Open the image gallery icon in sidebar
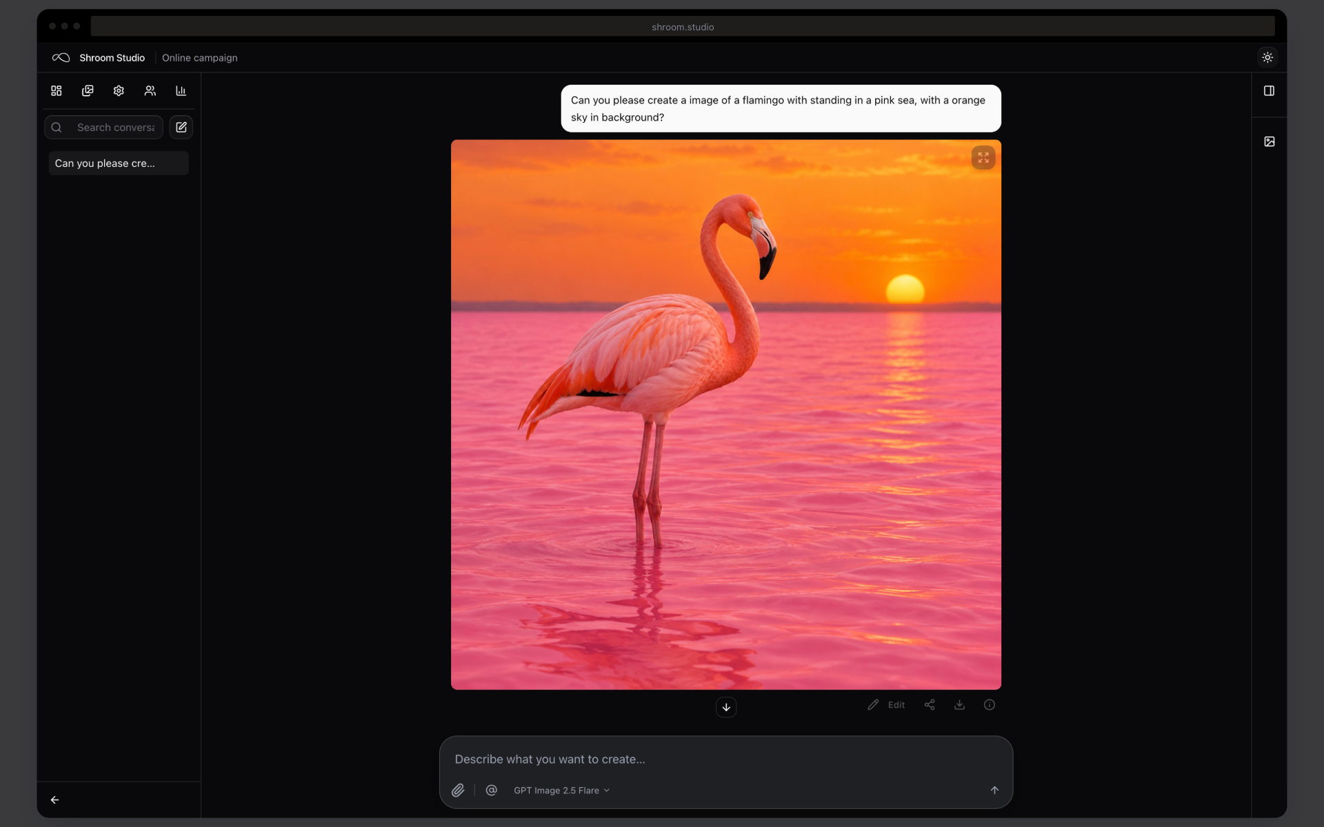The width and height of the screenshot is (1324, 827). [88, 91]
